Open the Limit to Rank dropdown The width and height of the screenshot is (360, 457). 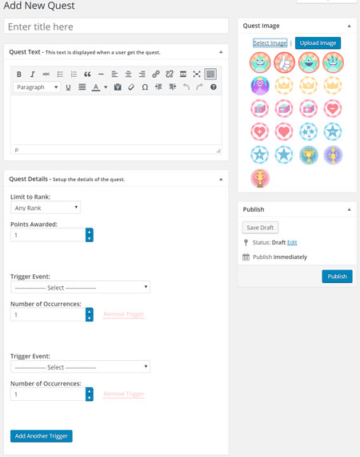[46, 208]
